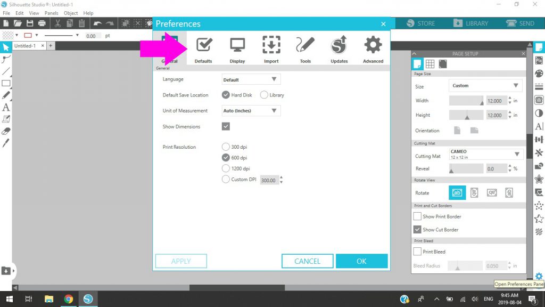
Task: Select Library as default save location
Action: tap(264, 95)
